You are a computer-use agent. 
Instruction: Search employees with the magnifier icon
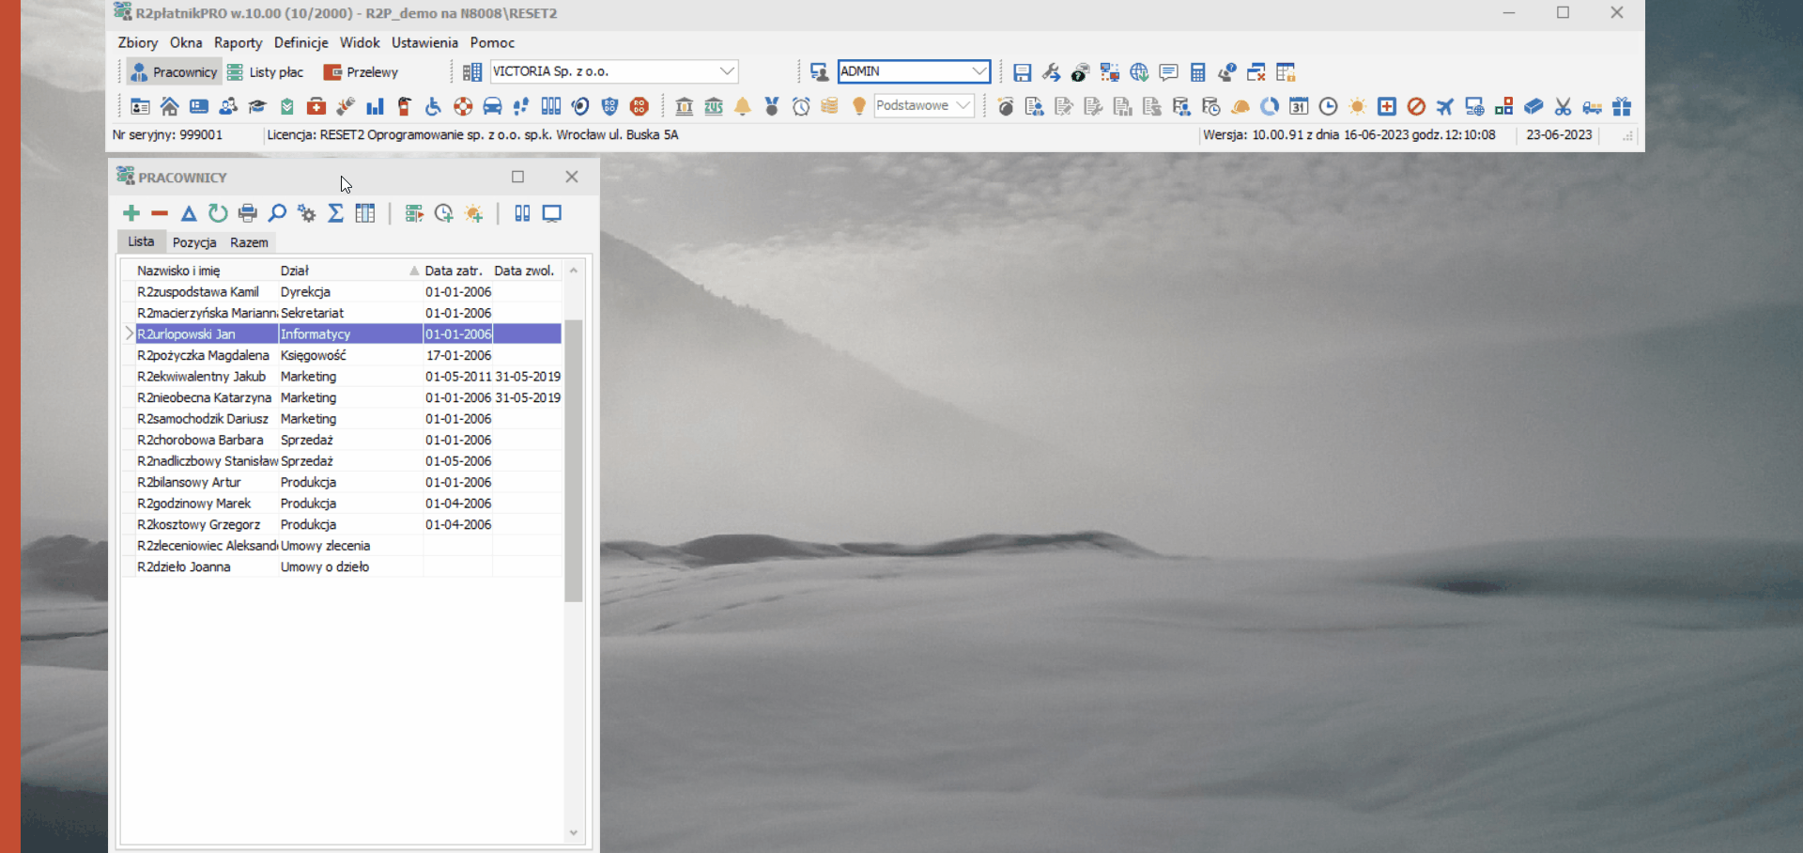tap(277, 213)
